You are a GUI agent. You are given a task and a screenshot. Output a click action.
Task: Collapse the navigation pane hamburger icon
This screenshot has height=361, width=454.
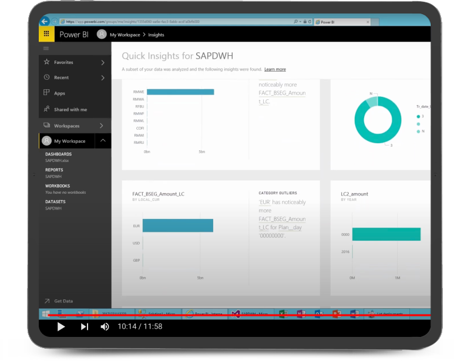tap(46, 48)
